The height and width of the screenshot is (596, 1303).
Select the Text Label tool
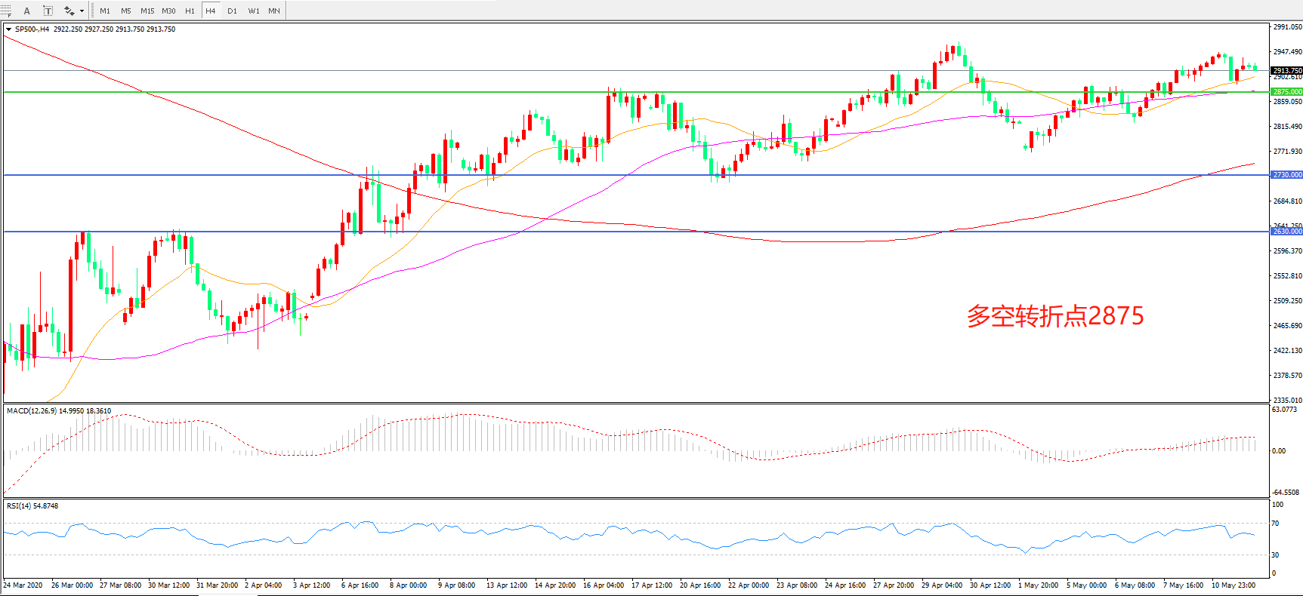tap(48, 11)
